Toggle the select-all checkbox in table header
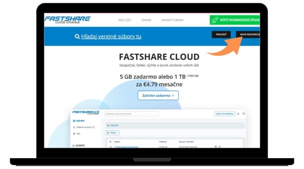The width and height of the screenshot is (304, 169). point(110,141)
